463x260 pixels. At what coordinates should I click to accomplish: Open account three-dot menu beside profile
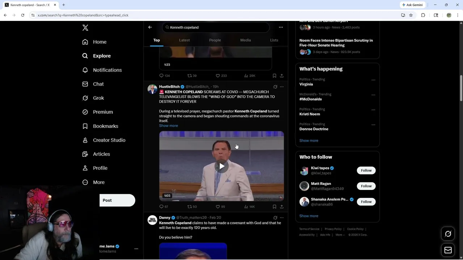[x=136, y=249]
